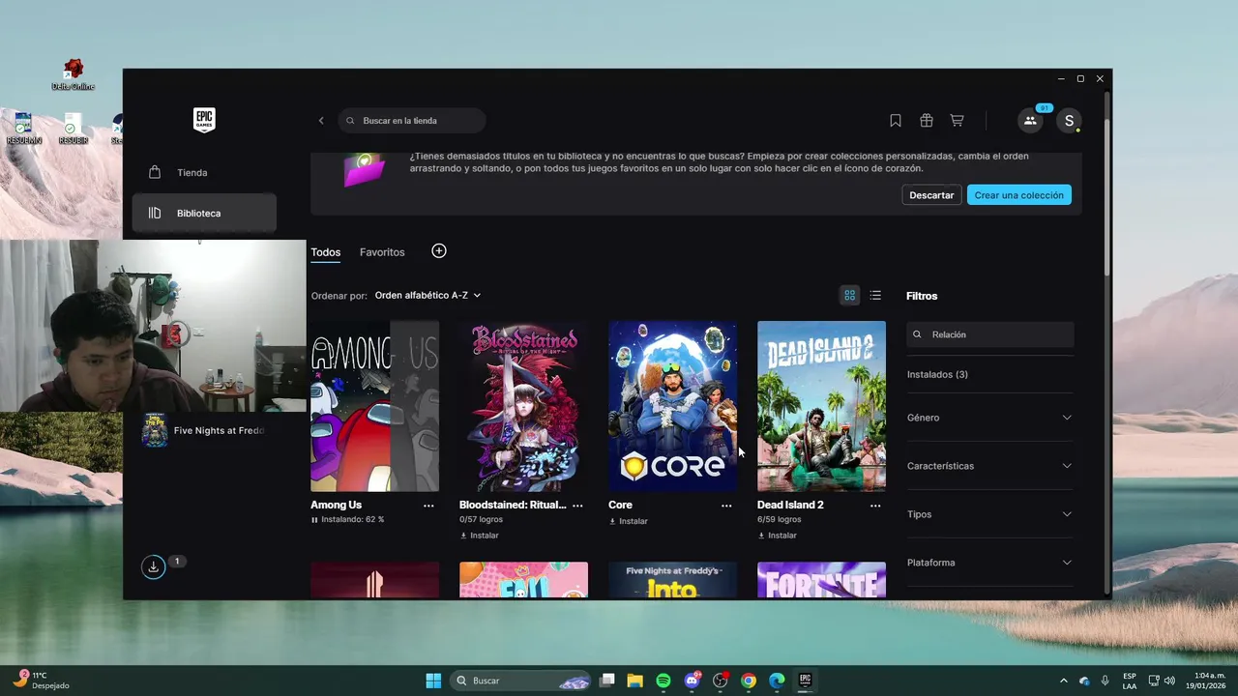Click the Windows taskbar Buscar search box
The image size is (1238, 696).
[x=520, y=681]
